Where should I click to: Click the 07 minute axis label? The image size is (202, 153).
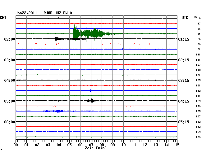click(x=91, y=145)
